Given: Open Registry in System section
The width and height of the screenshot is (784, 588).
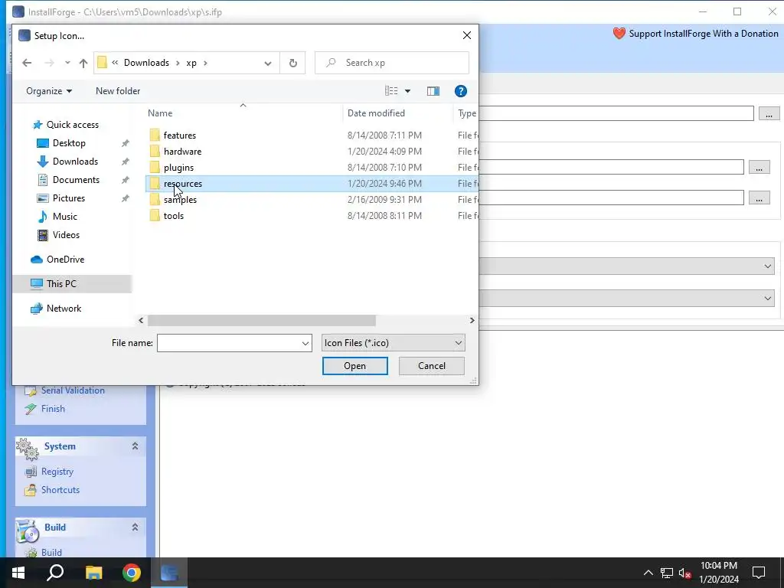Looking at the screenshot, I should (x=57, y=472).
